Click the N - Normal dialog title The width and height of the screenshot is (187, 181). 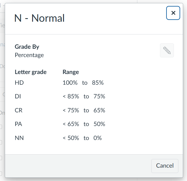pos(39,18)
